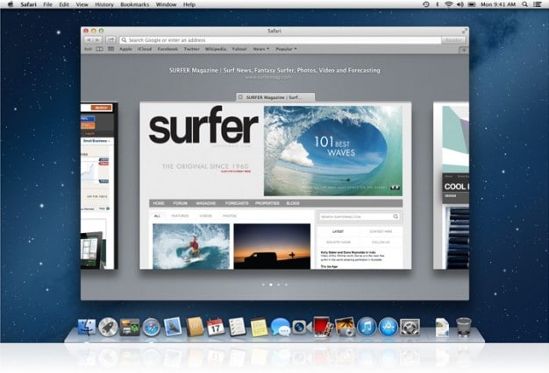Expand the Popular bookmarks folder dropdown
The height and width of the screenshot is (373, 549).
click(286, 49)
